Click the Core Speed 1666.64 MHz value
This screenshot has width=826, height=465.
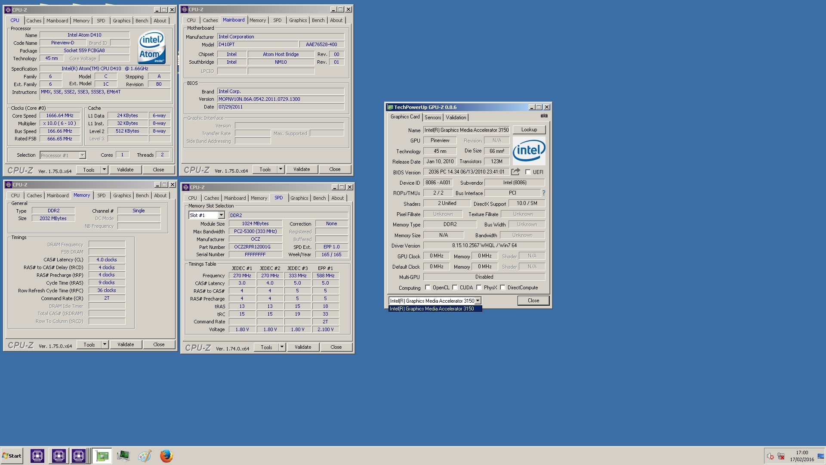pos(60,116)
